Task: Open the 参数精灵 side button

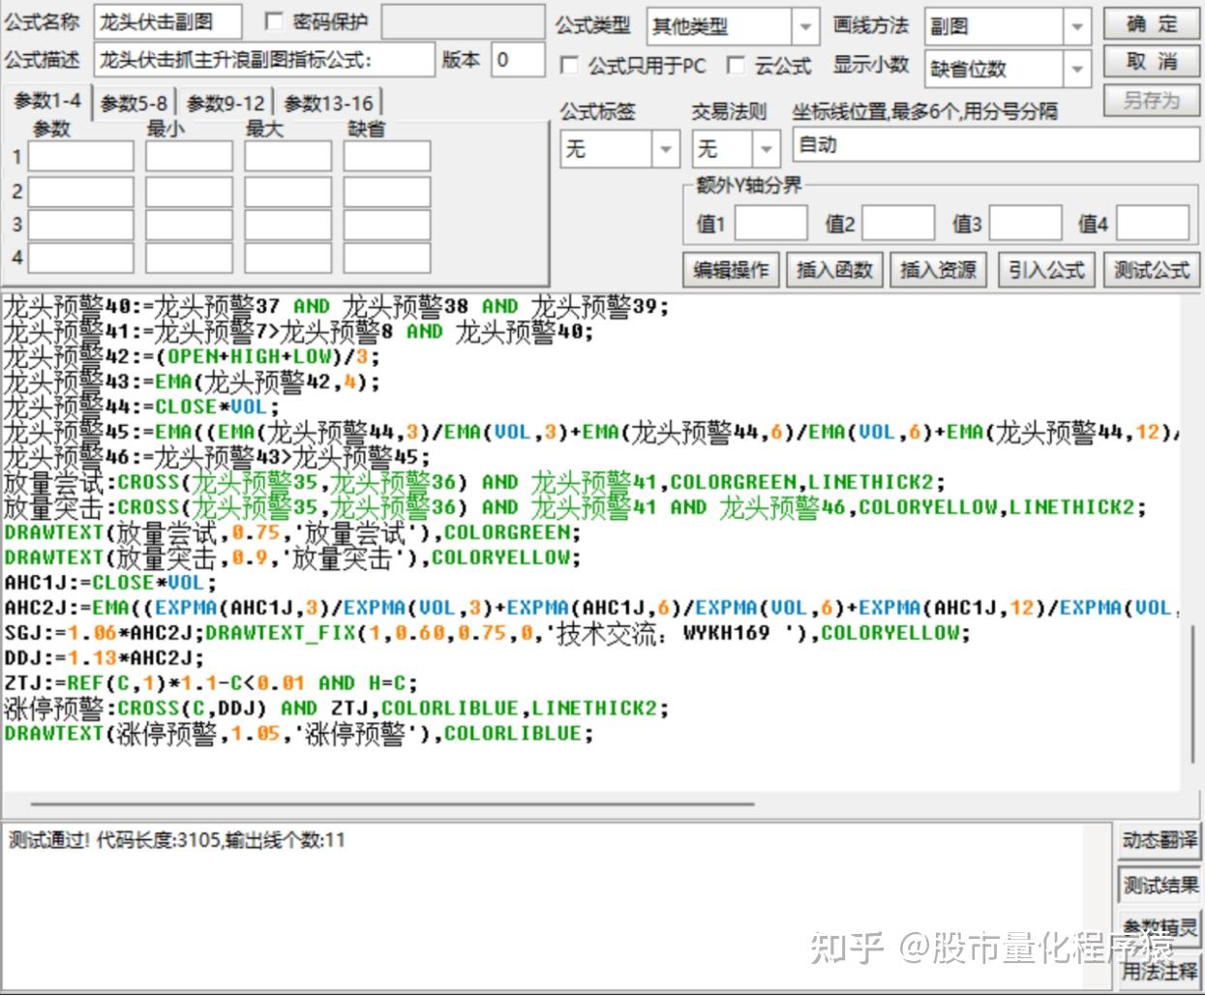Action: coord(1160,927)
